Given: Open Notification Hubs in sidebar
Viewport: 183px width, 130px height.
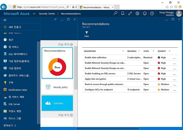Looking at the screenshot, I should [x=15, y=90].
